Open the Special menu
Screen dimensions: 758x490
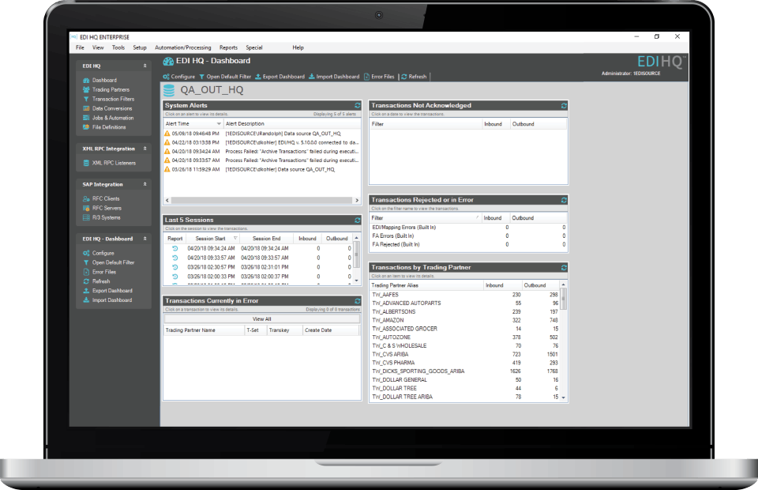coord(254,48)
